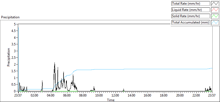The width and height of the screenshot is (220, 102).
Task: Select the Total Accumulated (mm) legend label
Action: (x=191, y=22)
